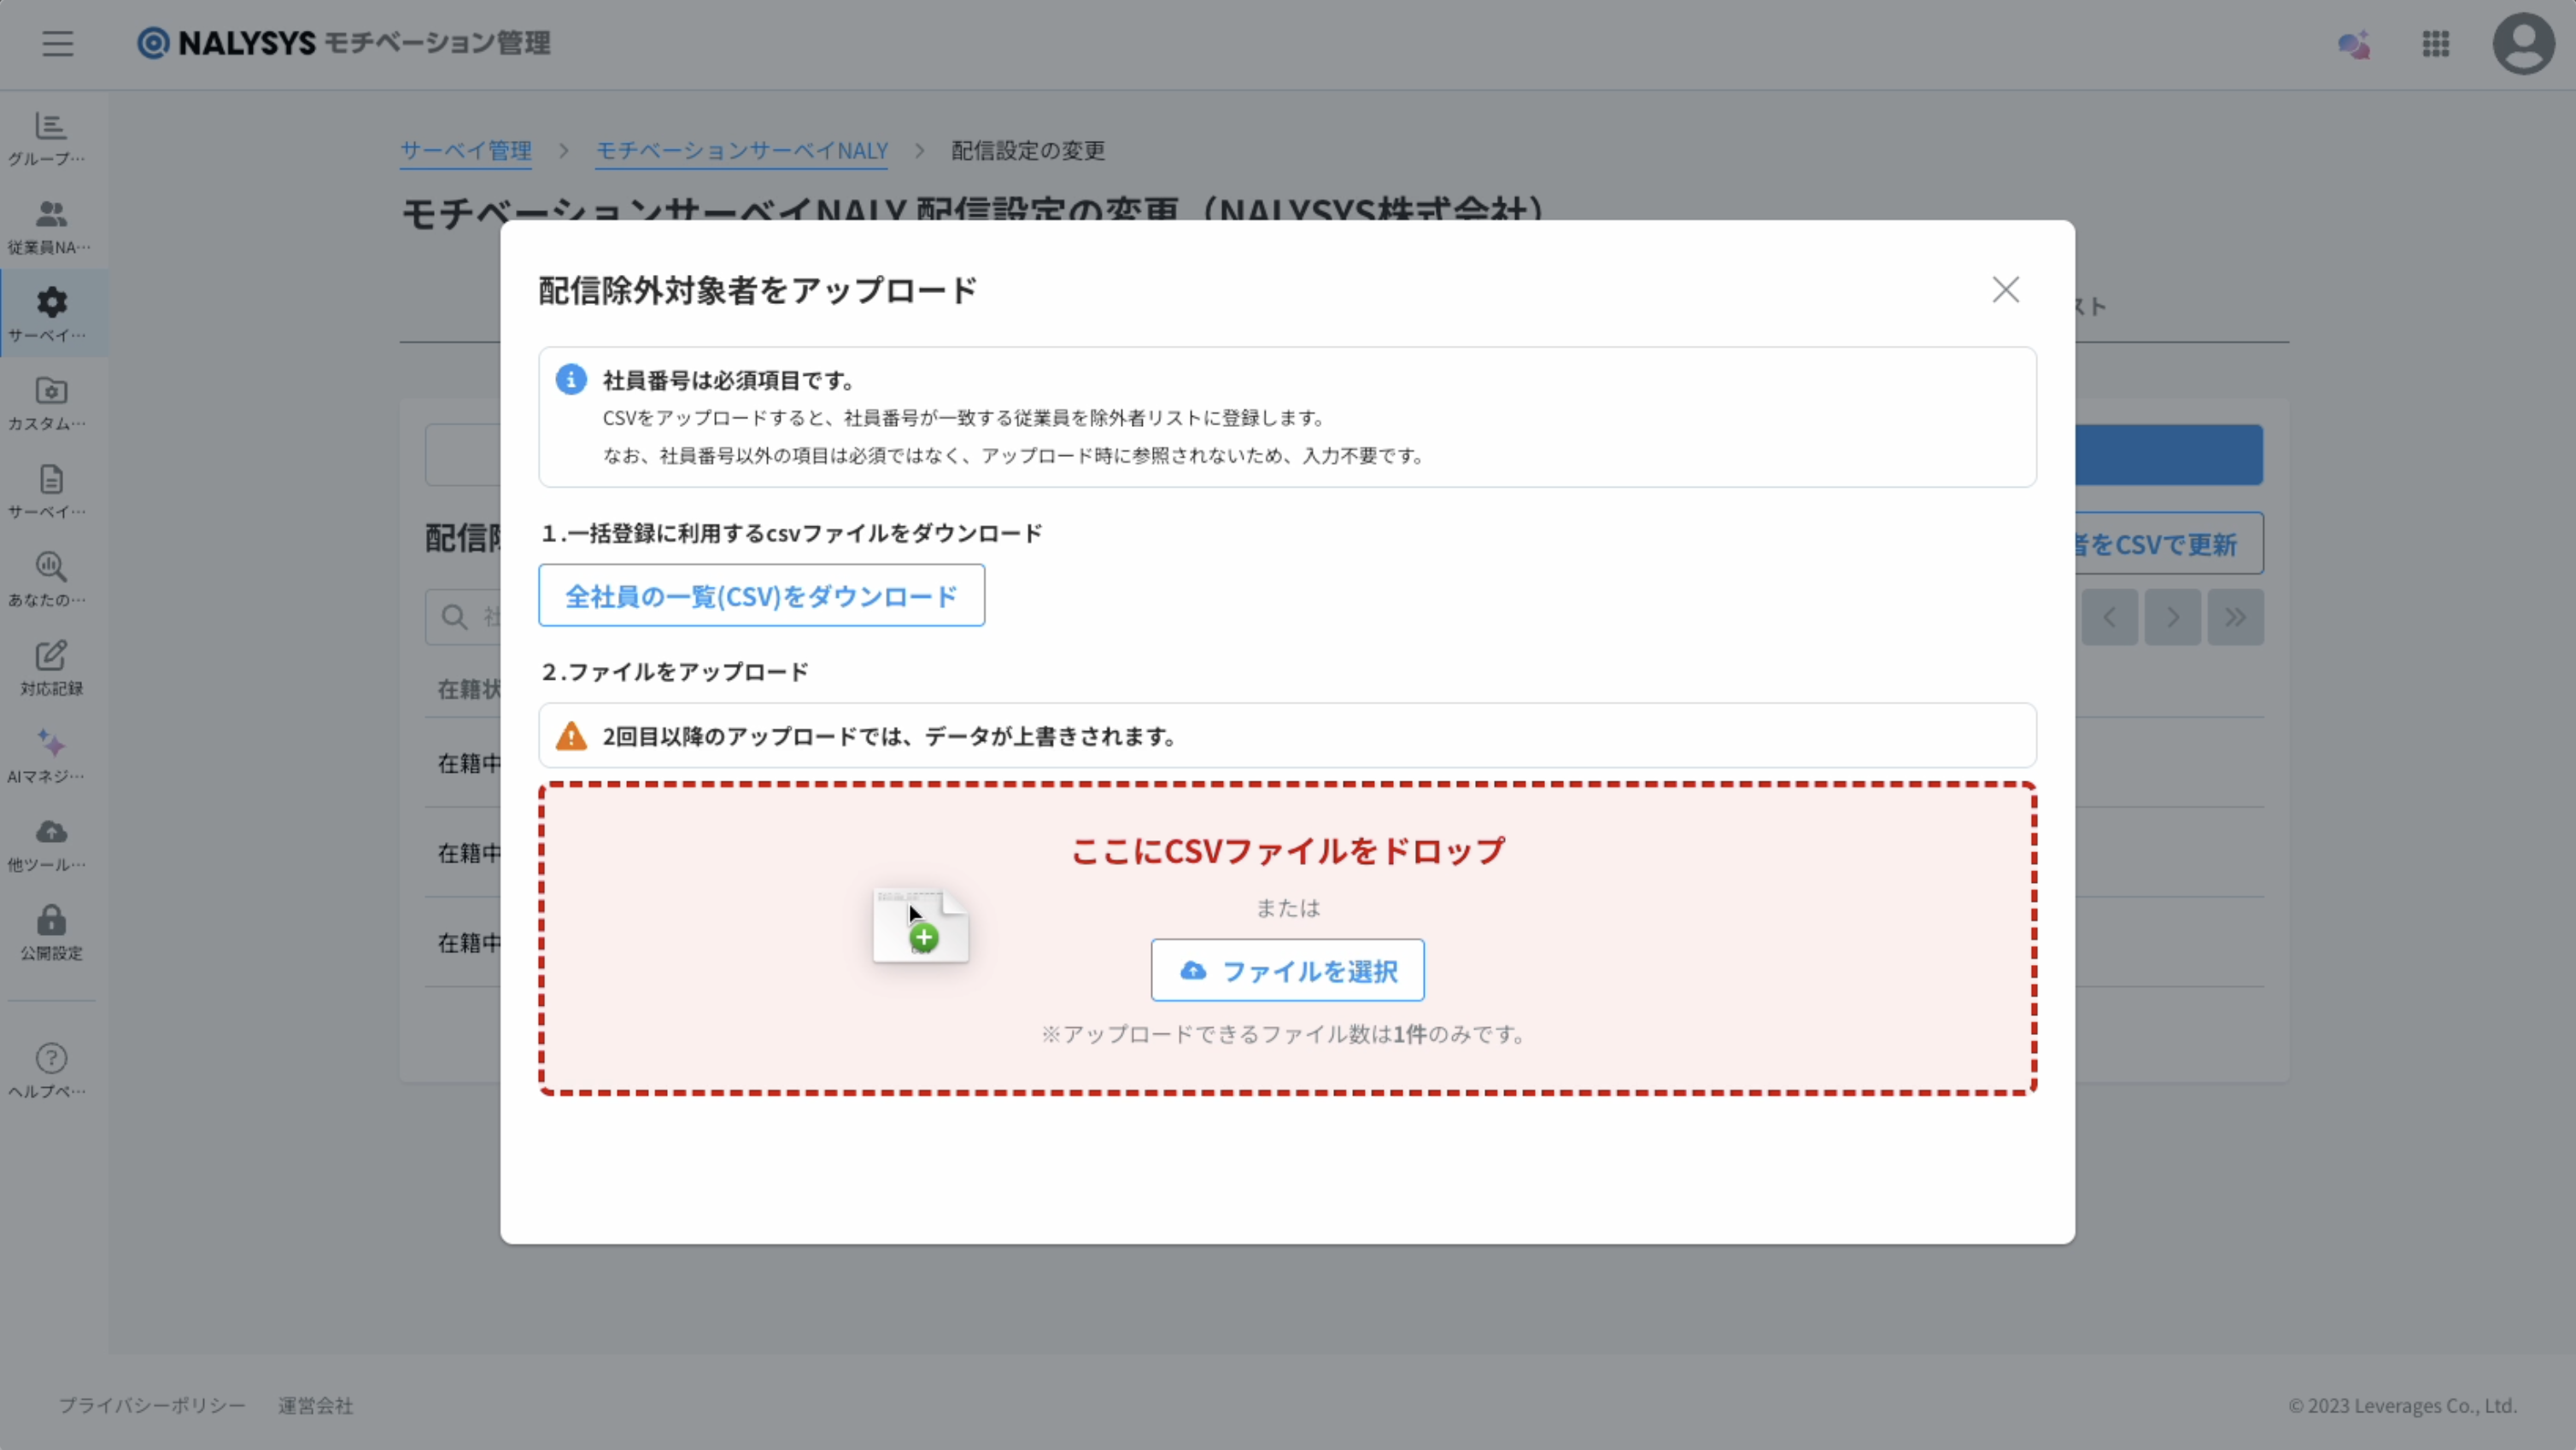This screenshot has height=1450, width=2576.
Task: Go to モチベーションサーベイNALY breadcrumb link
Action: [x=741, y=150]
